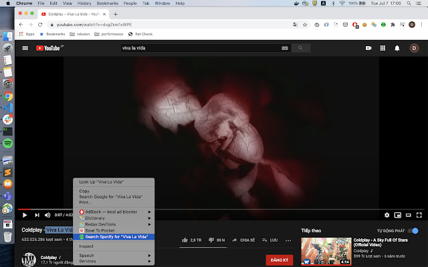This screenshot has height=267, width=428.
Task: Open Chrome extensions puzzle icon
Action: click(393, 25)
